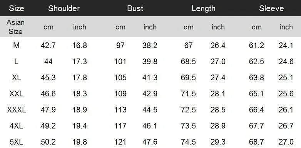The image size is (301, 148).
Task: Click the 113 bust cm value
Action: (120, 110)
